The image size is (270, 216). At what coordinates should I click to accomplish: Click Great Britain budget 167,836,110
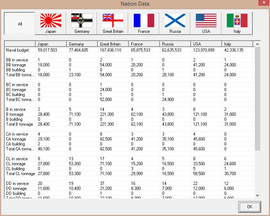pyautogui.click(x=110, y=50)
